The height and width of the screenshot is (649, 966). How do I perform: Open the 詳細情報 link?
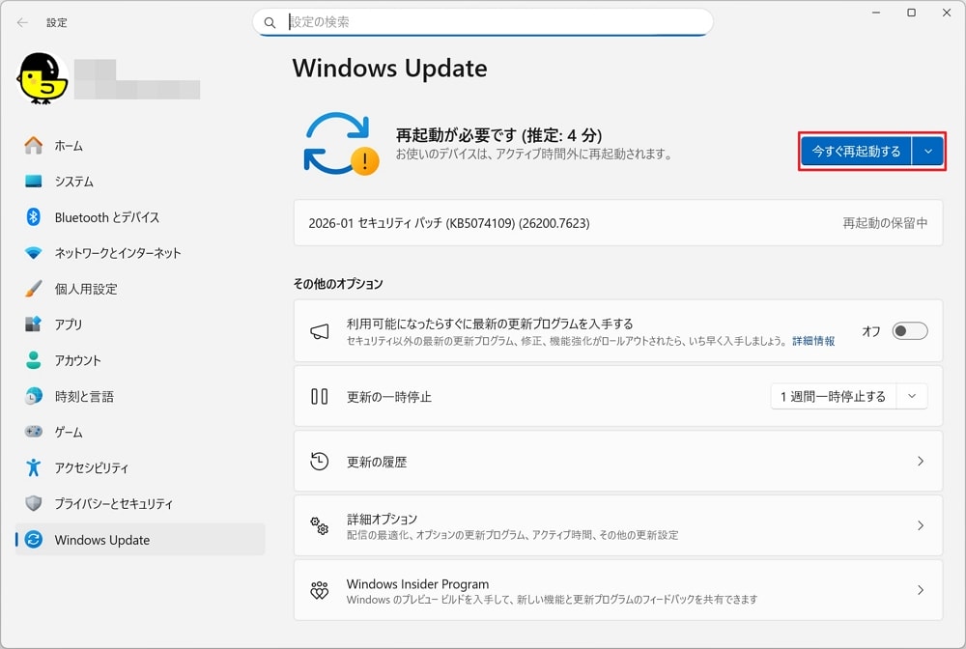pos(813,342)
